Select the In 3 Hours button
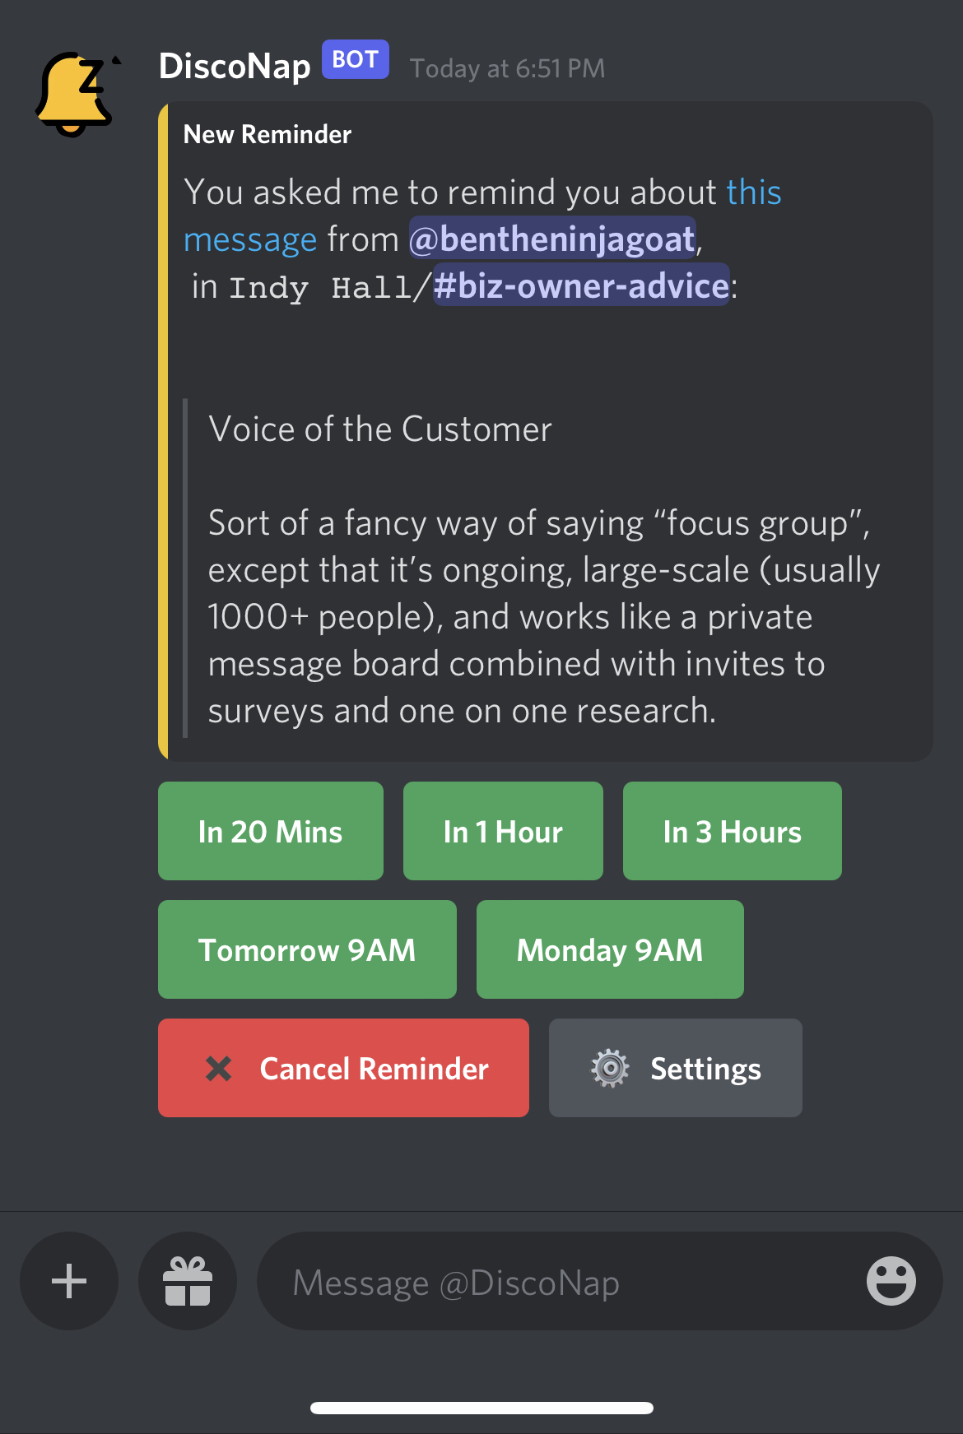The image size is (963, 1434). (x=732, y=832)
